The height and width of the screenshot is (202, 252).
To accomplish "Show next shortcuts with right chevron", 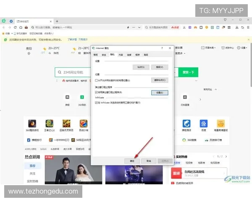I will 200,100.
